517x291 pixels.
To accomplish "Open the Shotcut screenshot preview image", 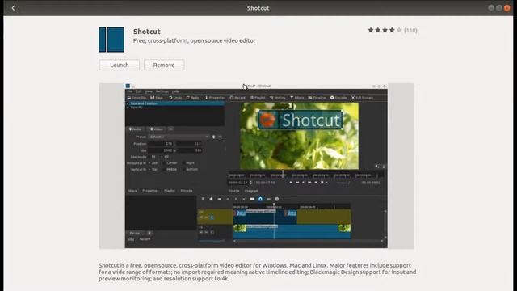I will point(256,166).
